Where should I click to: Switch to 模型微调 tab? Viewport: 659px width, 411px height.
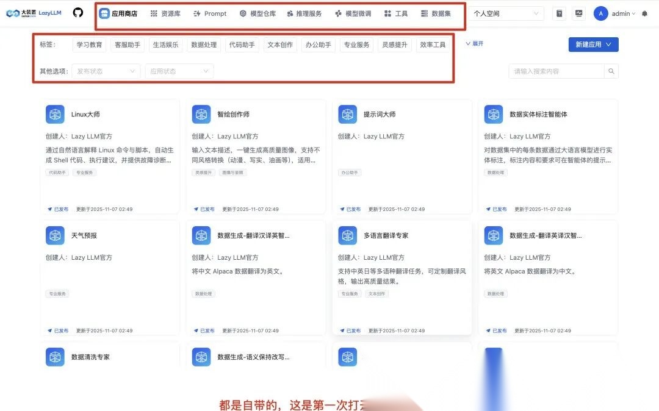(353, 13)
